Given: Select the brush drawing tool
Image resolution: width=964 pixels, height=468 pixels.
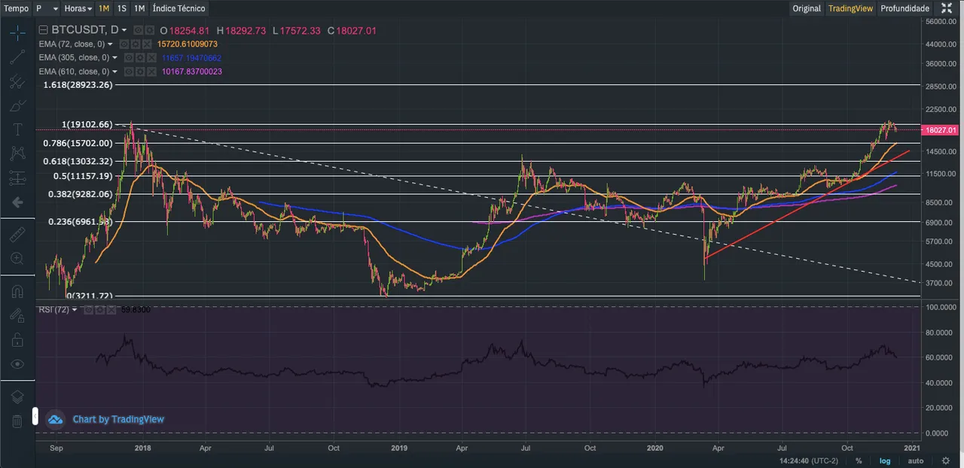Looking at the screenshot, I should pyautogui.click(x=17, y=105).
